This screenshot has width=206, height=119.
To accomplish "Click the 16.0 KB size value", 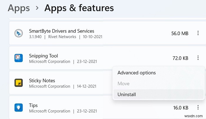I will (181, 108).
